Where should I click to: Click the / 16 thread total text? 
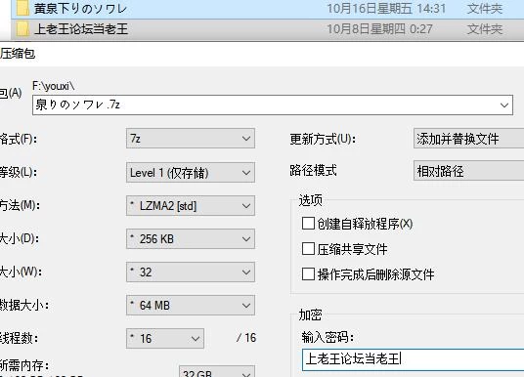pos(246,338)
